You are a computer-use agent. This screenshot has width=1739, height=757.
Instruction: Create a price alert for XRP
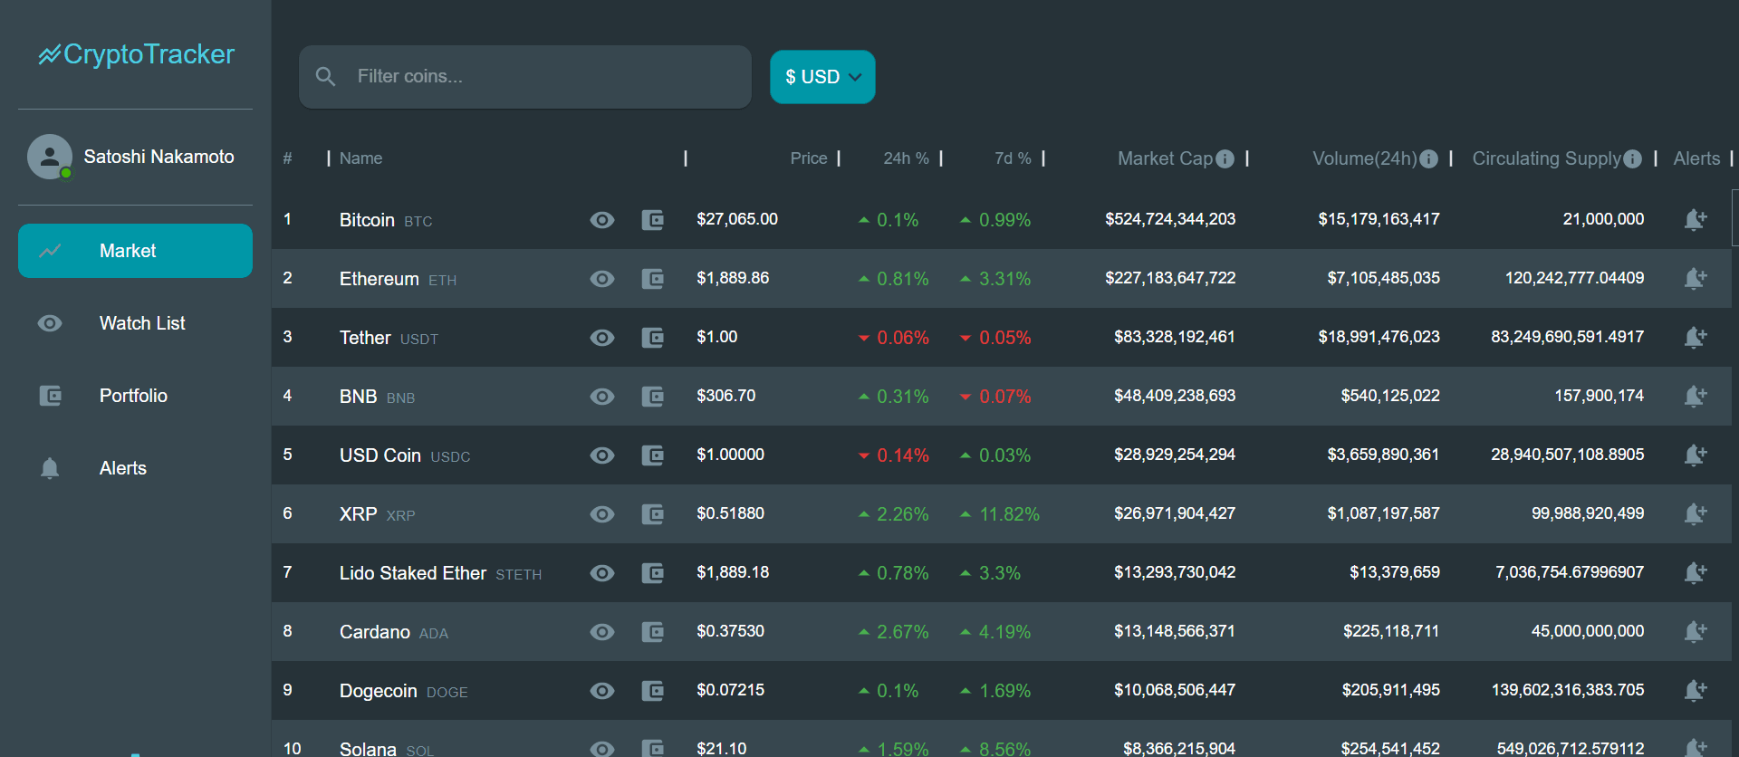[1695, 513]
